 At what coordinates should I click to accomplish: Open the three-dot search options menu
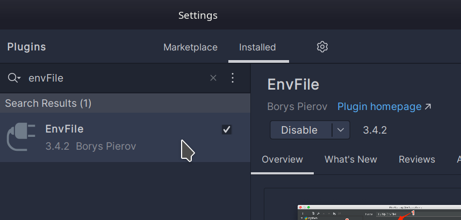[x=233, y=78]
